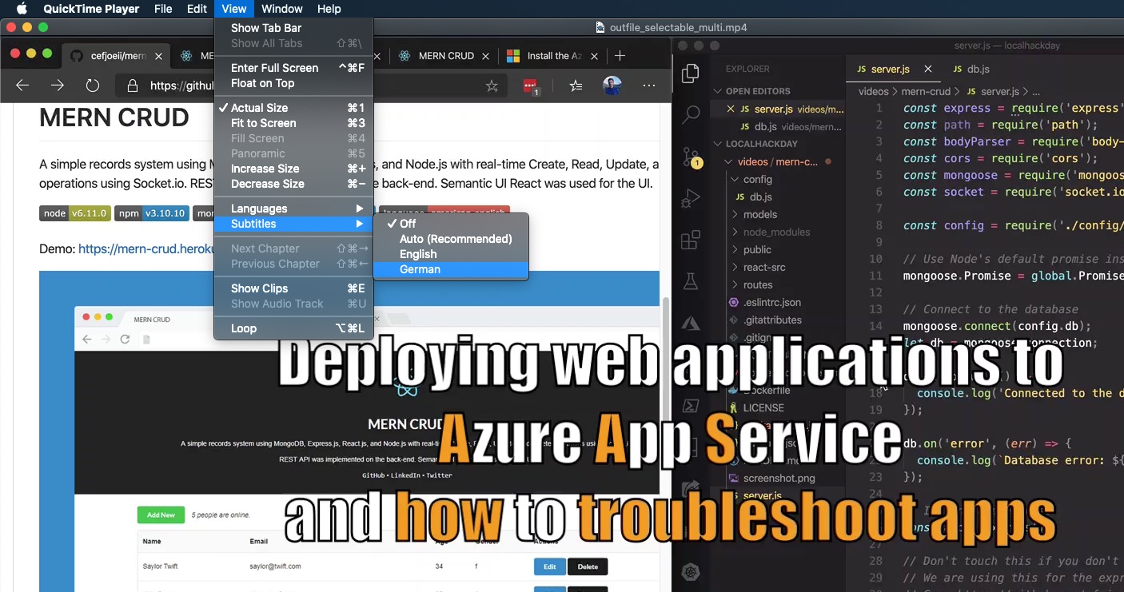Click the browser refresh icon
The image size is (1124, 592).
(x=92, y=85)
